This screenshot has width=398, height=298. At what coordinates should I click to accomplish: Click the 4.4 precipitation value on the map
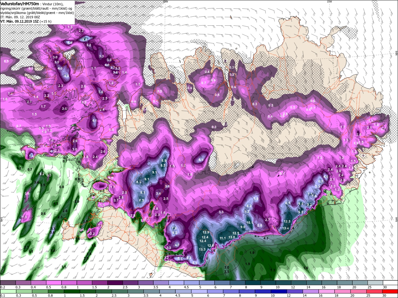(x=201, y=160)
